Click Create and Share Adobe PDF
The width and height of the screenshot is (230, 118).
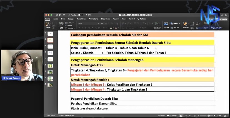click(216, 26)
